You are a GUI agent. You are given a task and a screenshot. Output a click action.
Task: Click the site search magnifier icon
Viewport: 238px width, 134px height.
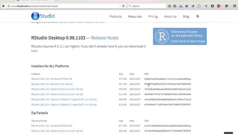click(x=197, y=16)
